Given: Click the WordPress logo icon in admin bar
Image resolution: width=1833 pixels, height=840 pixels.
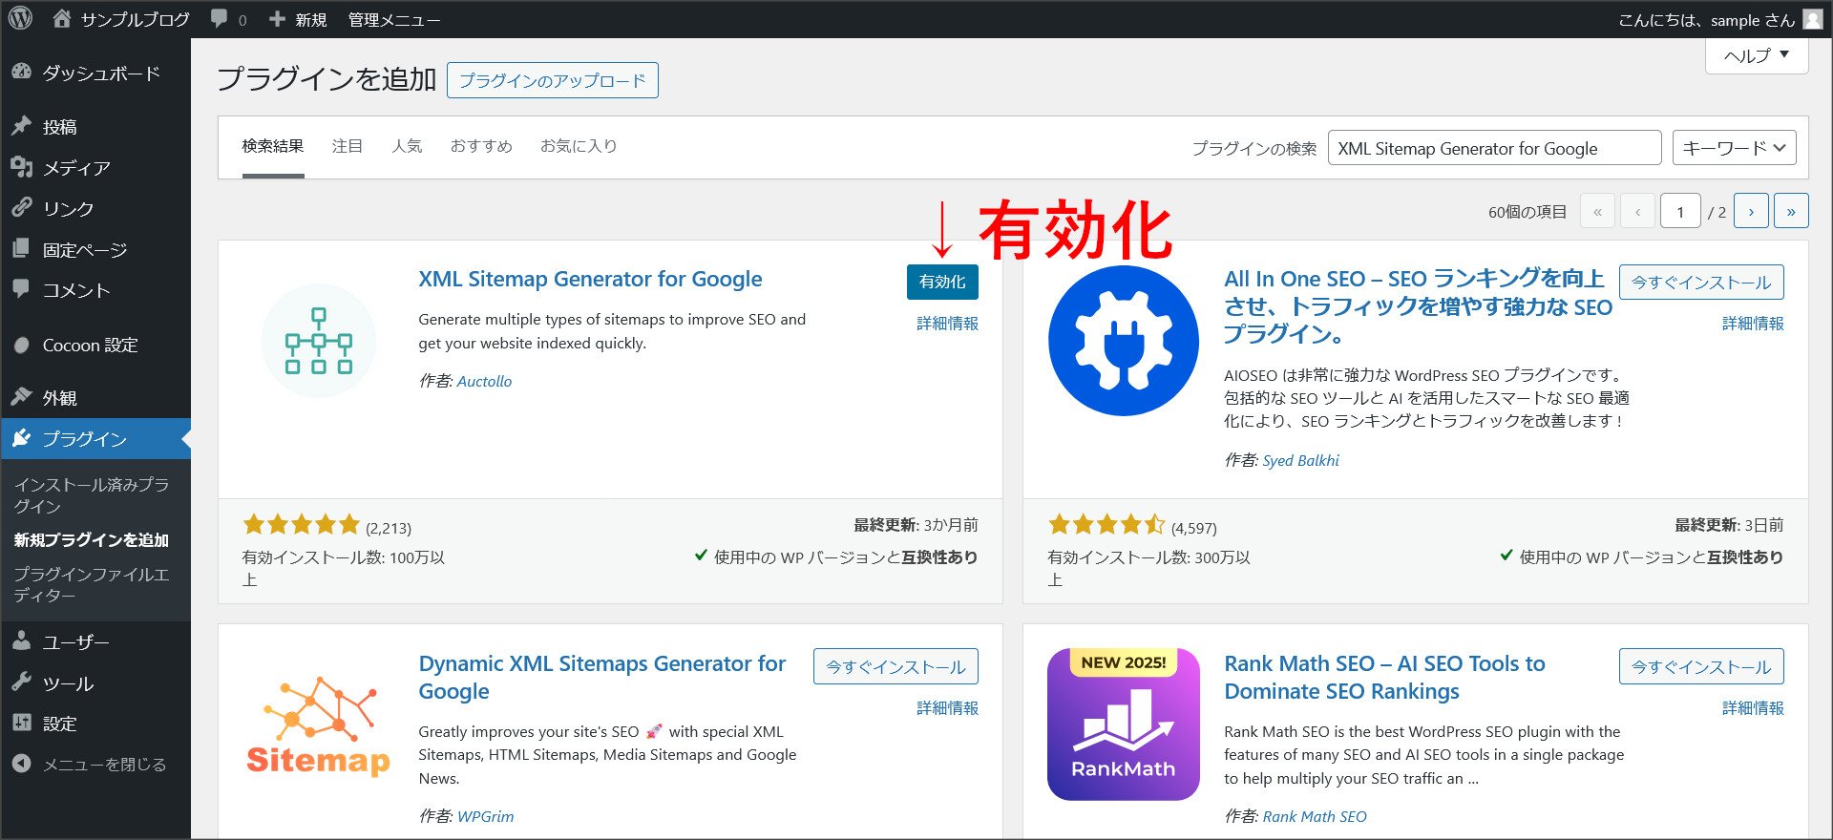Looking at the screenshot, I should point(20,18).
